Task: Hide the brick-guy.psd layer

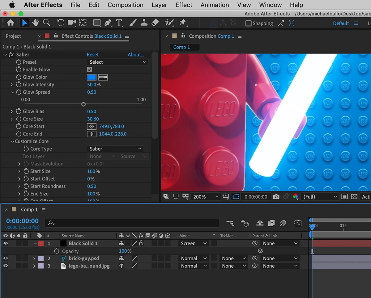Action: point(6,258)
